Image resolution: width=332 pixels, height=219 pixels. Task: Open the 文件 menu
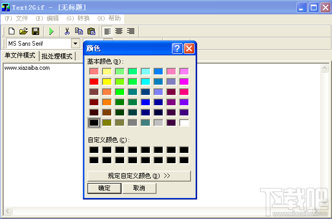pos(16,18)
